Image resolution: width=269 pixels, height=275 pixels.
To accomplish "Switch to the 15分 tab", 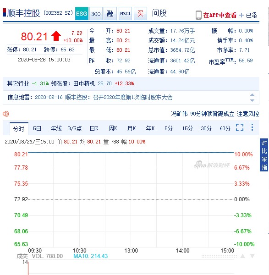I will point(187,128).
